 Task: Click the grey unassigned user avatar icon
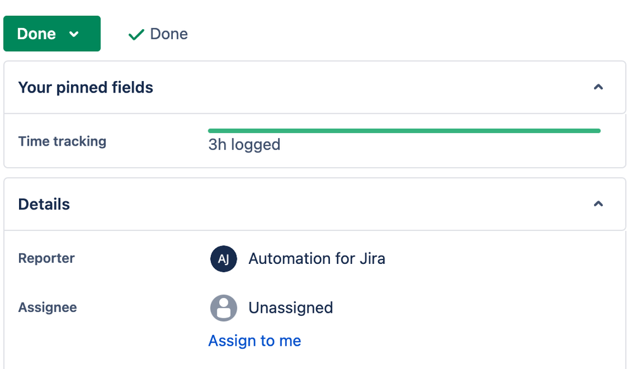coord(224,308)
